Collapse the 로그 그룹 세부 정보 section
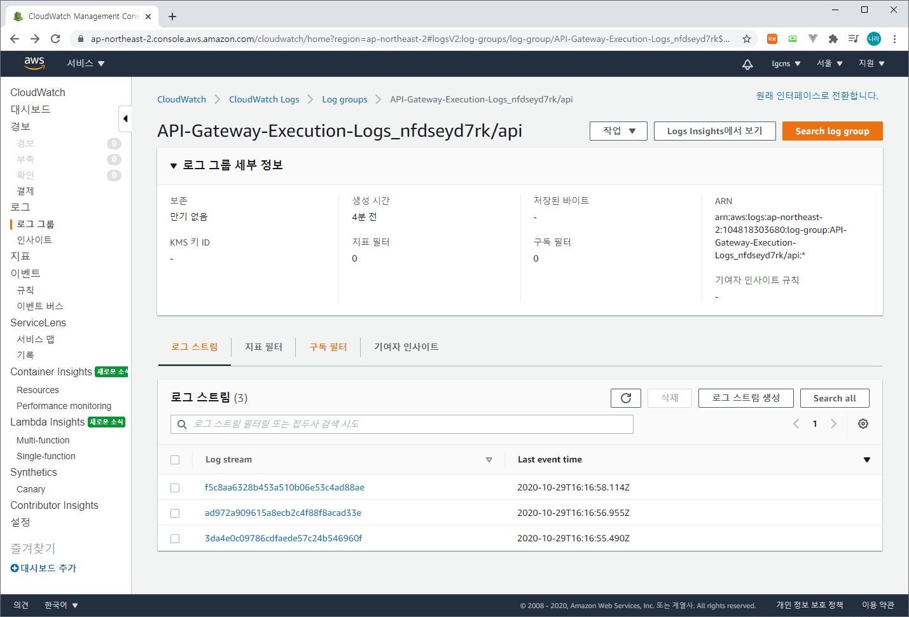Image resolution: width=909 pixels, height=617 pixels. point(173,166)
